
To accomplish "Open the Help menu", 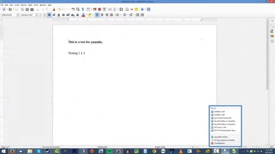I will coord(50,5).
